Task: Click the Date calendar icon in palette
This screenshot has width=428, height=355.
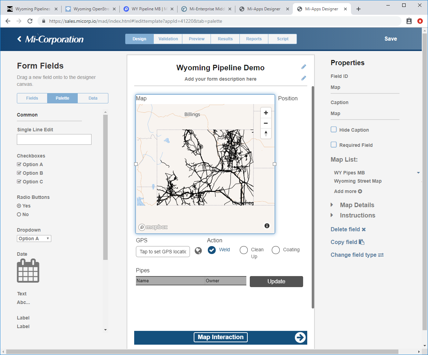Action: click(28, 271)
